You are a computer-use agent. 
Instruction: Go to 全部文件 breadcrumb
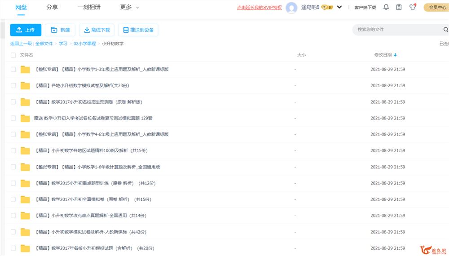coord(44,44)
